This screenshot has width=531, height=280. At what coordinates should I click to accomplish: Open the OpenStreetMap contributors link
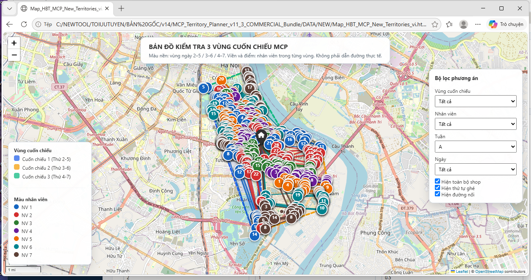pyautogui.click(x=489, y=272)
